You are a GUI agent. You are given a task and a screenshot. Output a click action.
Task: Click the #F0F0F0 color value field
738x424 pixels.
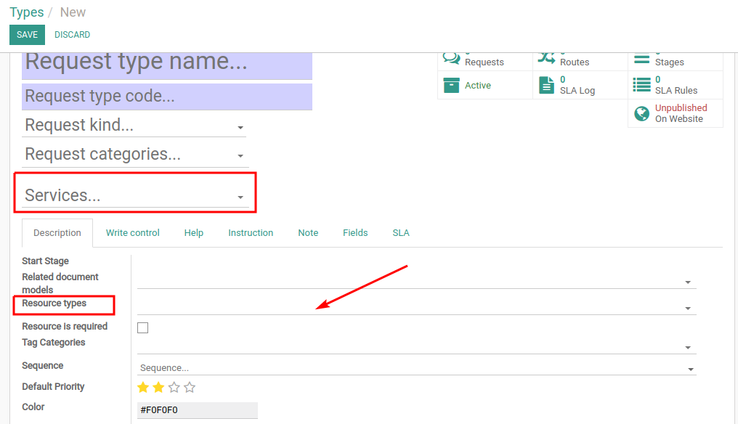click(197, 410)
